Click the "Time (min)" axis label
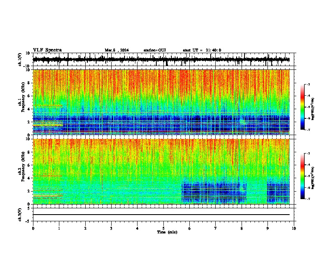Viewport: 331px width, 256px height. [167, 232]
